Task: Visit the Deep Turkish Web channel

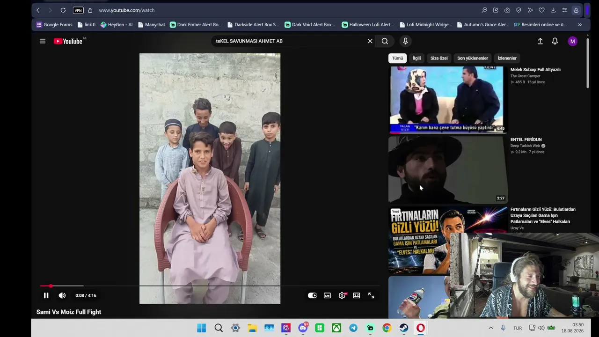Action: (x=525, y=146)
